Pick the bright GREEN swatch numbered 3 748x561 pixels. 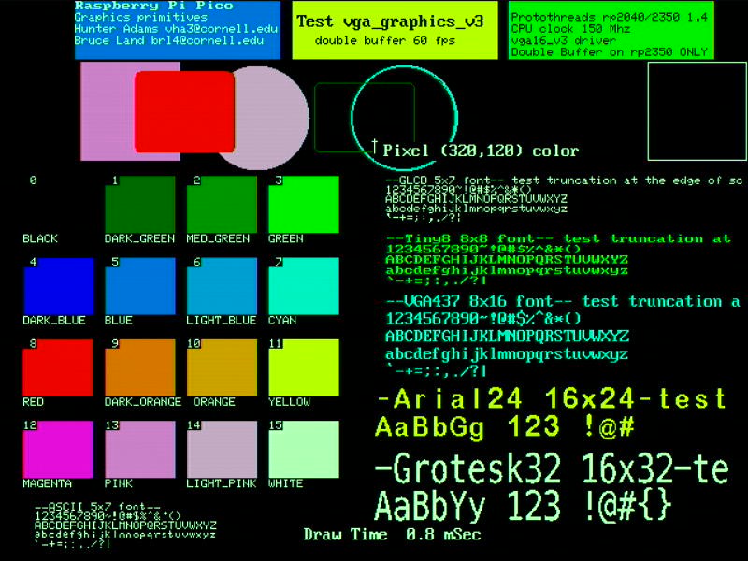[304, 204]
